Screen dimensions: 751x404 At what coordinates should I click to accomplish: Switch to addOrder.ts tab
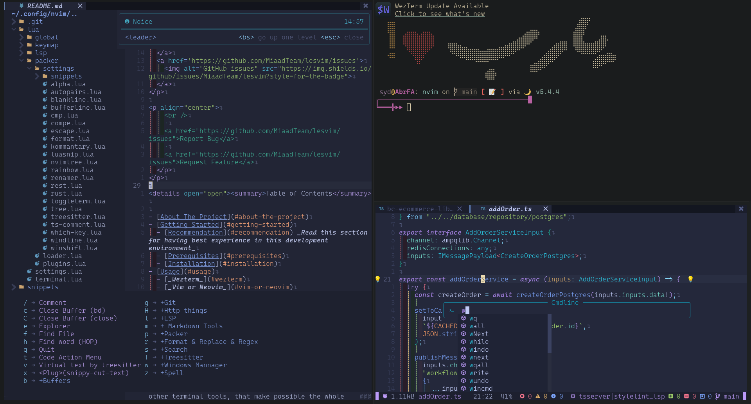click(510, 209)
